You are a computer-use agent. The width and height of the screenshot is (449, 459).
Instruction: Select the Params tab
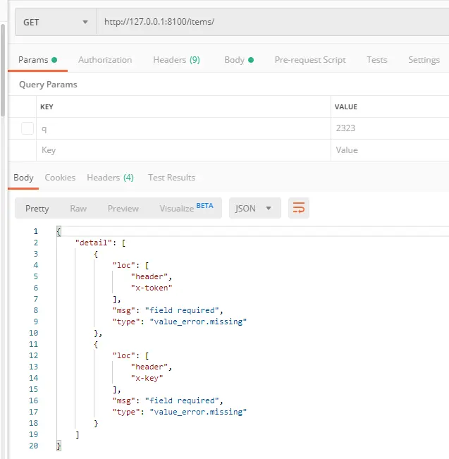[x=37, y=60]
